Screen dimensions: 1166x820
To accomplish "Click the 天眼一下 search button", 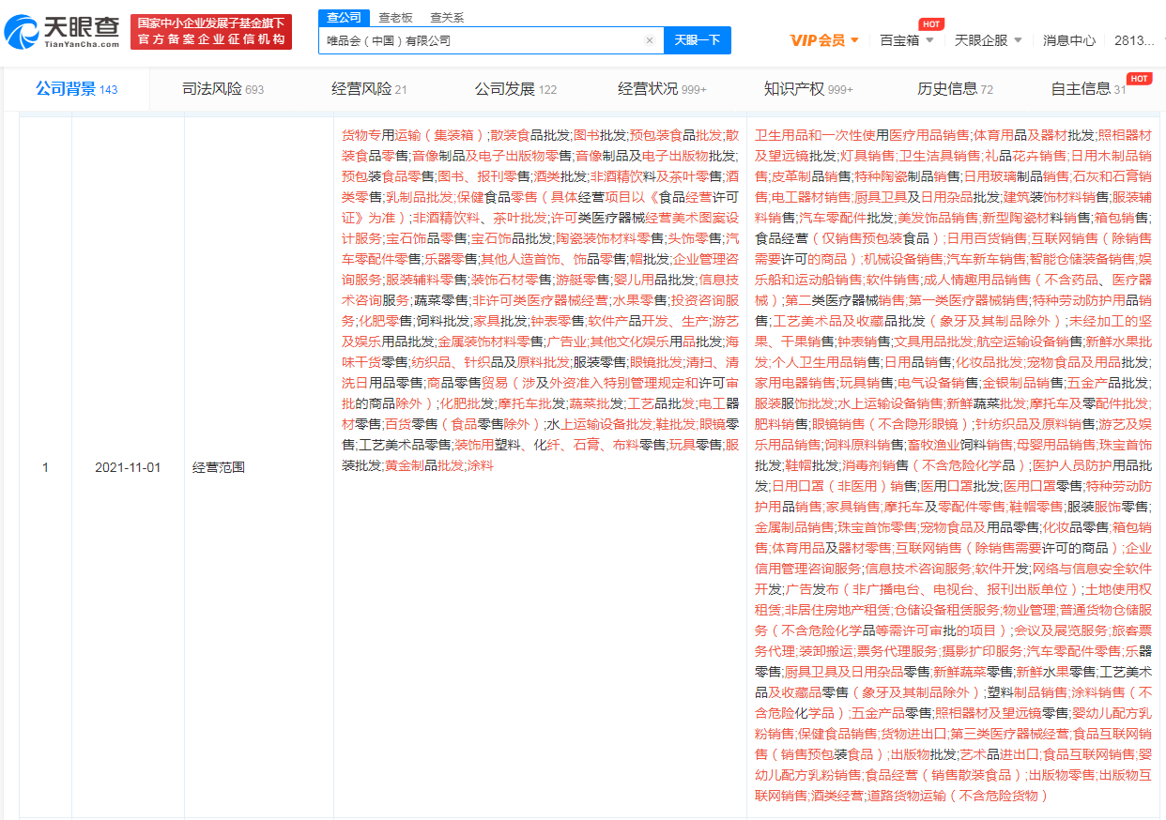I will (x=698, y=40).
